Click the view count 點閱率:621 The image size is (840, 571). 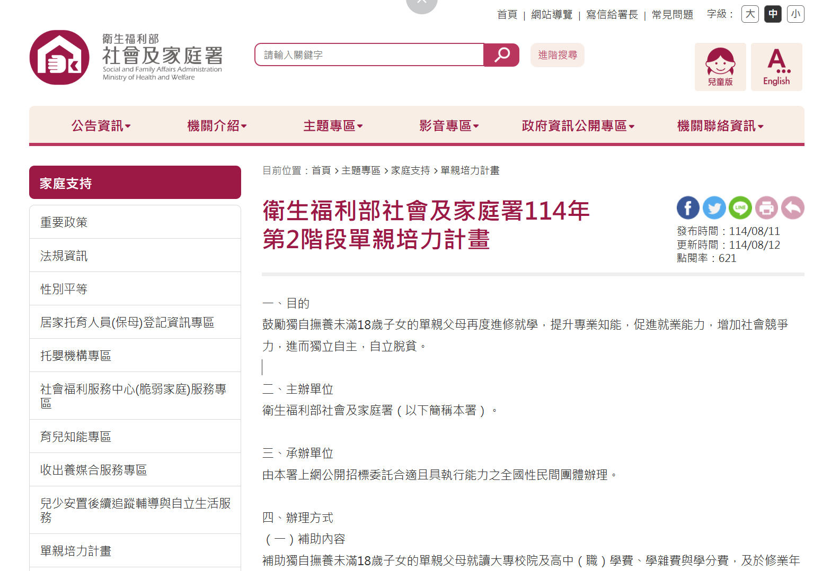tap(706, 258)
